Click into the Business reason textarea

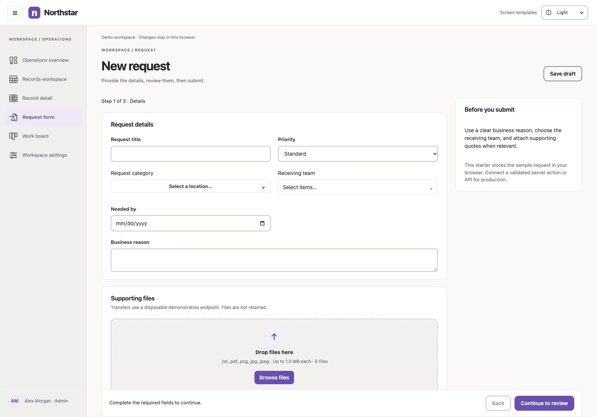point(274,260)
